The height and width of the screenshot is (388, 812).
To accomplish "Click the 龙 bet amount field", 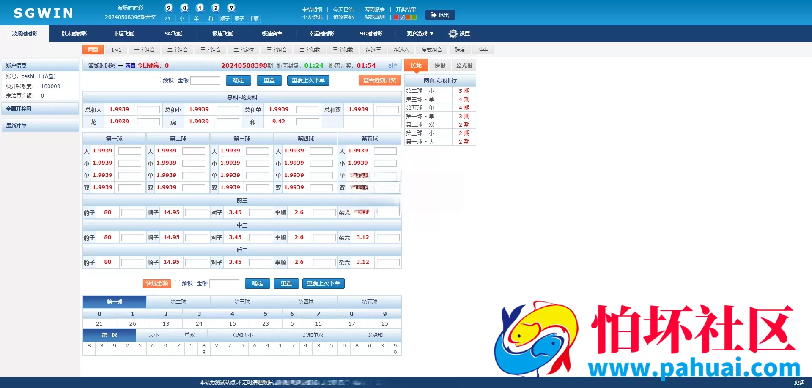I will [148, 122].
